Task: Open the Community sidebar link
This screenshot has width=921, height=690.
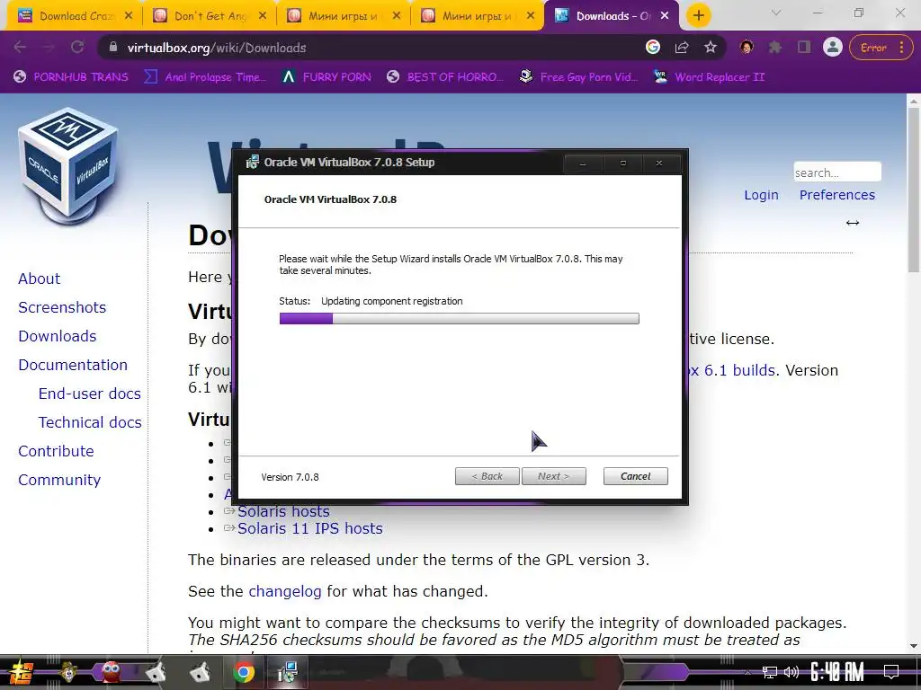Action: point(59,480)
